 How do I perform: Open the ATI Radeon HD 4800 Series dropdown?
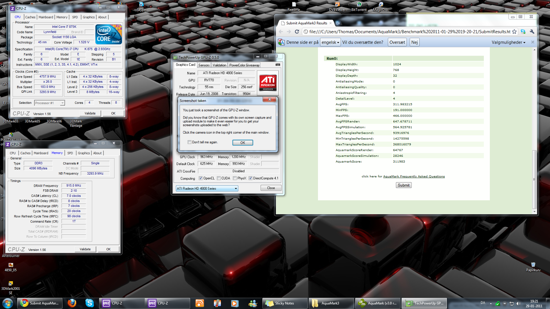(207, 188)
